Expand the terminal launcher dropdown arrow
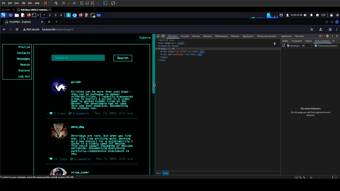This screenshot has height=191, width=340. (38, 15)
